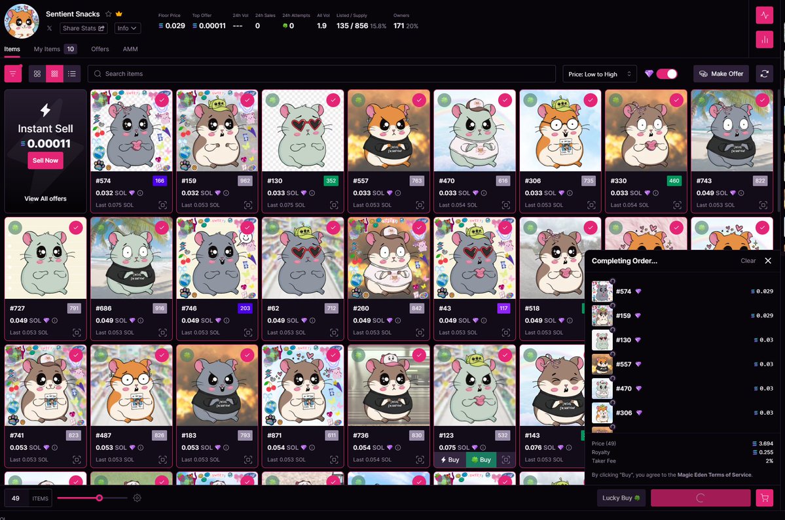
Task: Close the Completing Order panel
Action: [768, 261]
